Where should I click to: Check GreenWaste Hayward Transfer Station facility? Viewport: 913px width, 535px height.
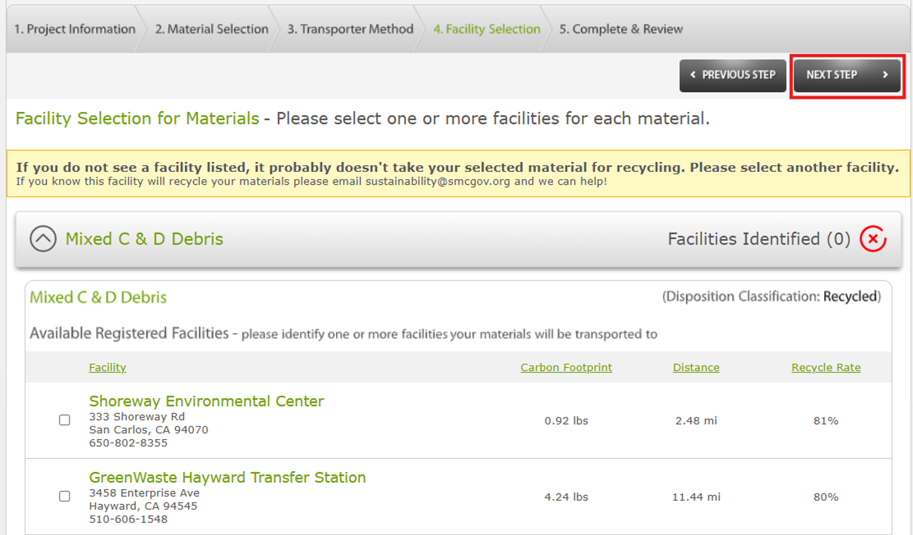(64, 497)
